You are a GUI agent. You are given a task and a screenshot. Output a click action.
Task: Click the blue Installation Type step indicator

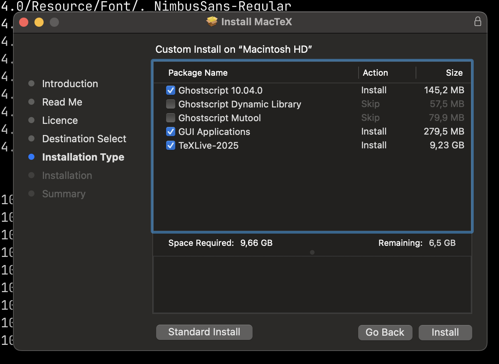pos(31,157)
